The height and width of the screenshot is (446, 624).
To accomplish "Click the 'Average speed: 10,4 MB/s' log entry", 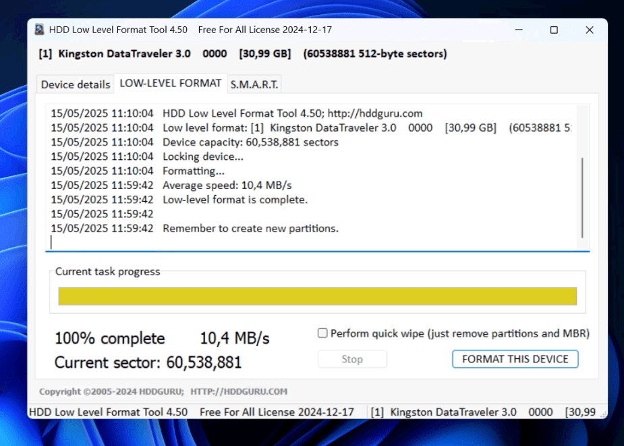I will click(227, 186).
